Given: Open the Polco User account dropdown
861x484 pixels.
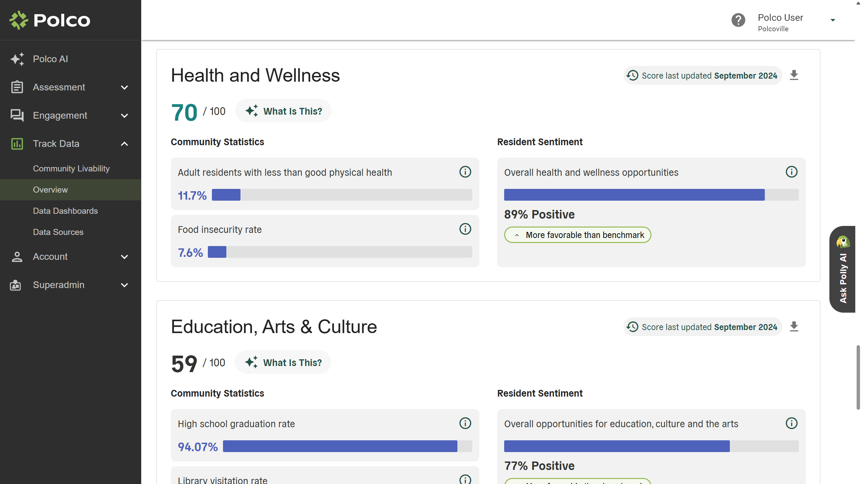Looking at the screenshot, I should pyautogui.click(x=833, y=20).
